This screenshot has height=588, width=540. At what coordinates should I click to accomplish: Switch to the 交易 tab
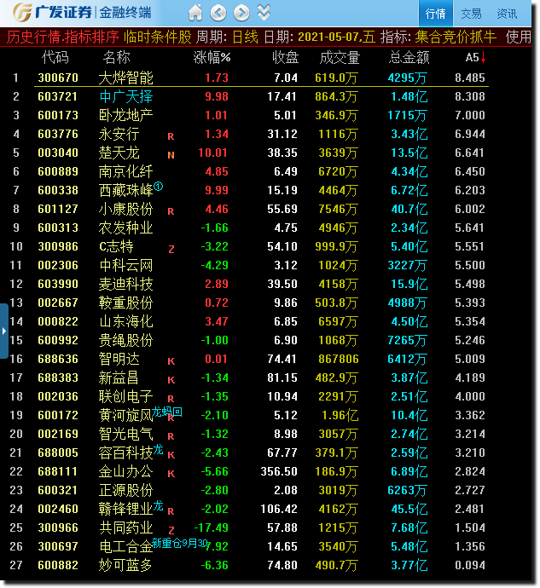point(471,14)
